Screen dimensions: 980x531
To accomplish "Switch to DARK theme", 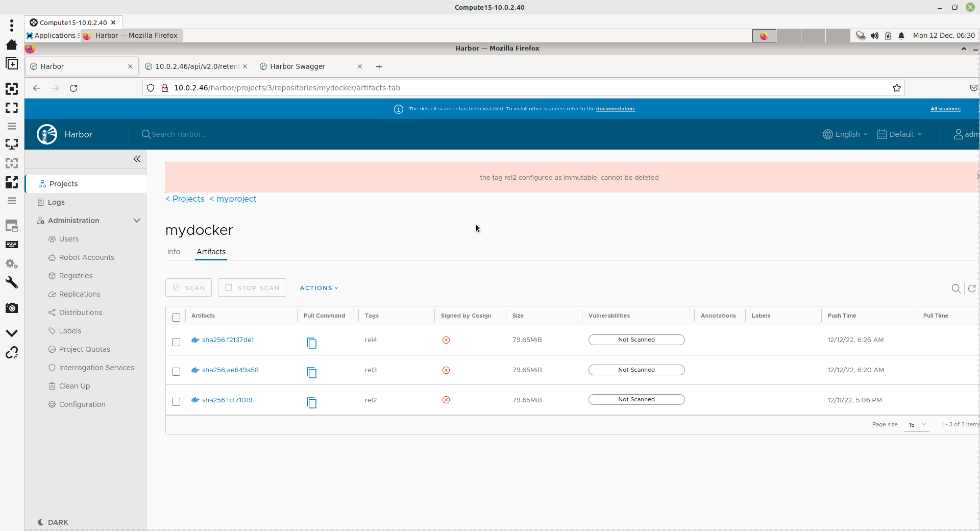I will pyautogui.click(x=53, y=522).
